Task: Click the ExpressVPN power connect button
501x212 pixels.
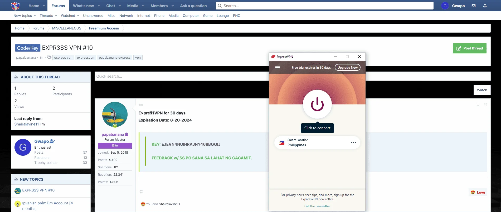Action: click(317, 104)
